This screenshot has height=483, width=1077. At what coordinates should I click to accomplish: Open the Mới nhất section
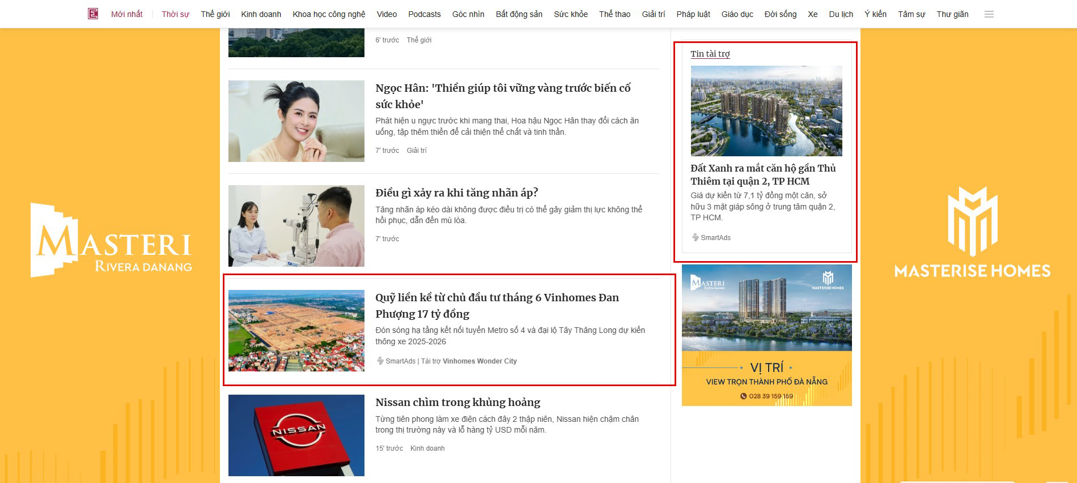[x=126, y=14]
